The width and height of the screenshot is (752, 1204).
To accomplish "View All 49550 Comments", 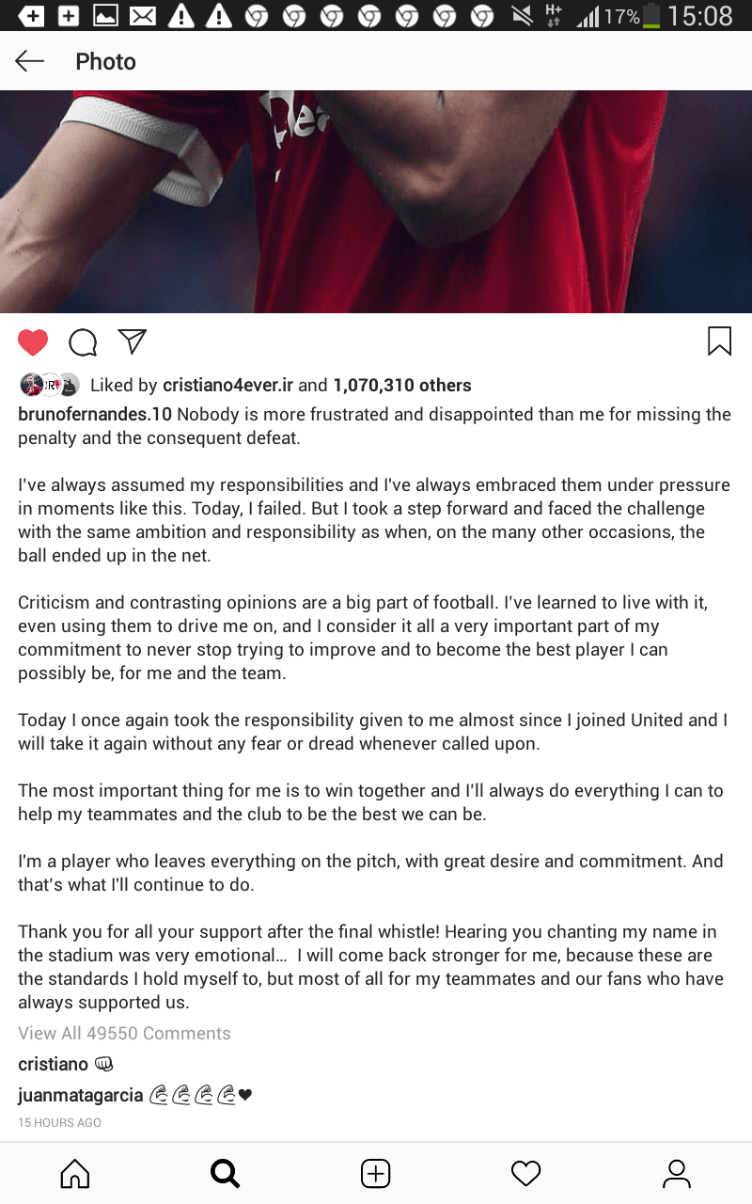I will (x=124, y=1033).
